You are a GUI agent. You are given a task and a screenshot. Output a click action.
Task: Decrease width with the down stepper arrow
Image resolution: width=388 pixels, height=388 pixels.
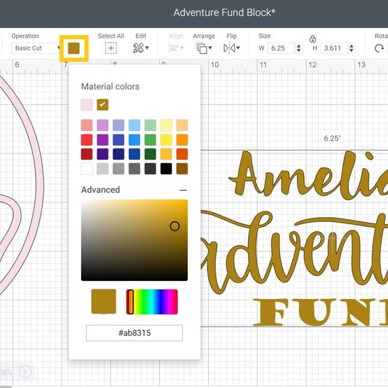(x=298, y=50)
